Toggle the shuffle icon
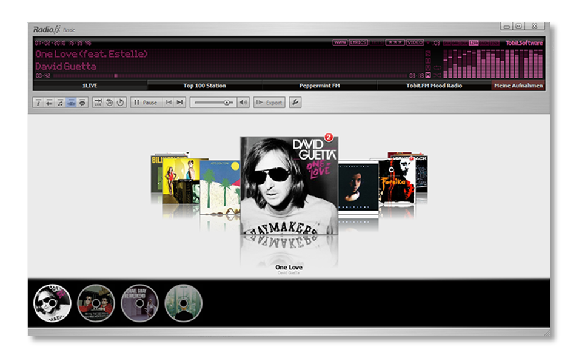 pyautogui.click(x=437, y=75)
